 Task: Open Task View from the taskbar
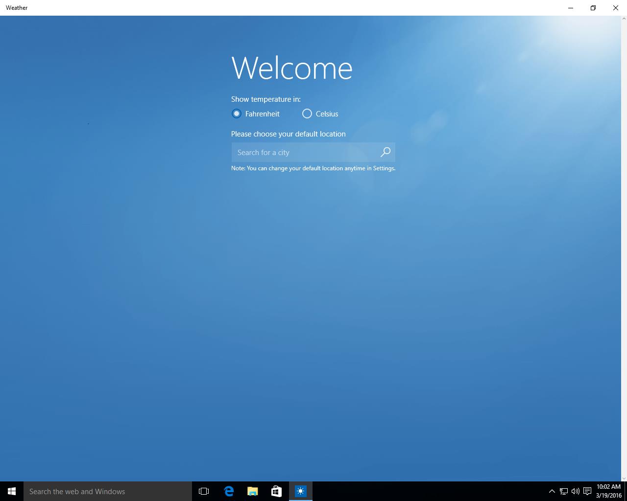pyautogui.click(x=204, y=491)
